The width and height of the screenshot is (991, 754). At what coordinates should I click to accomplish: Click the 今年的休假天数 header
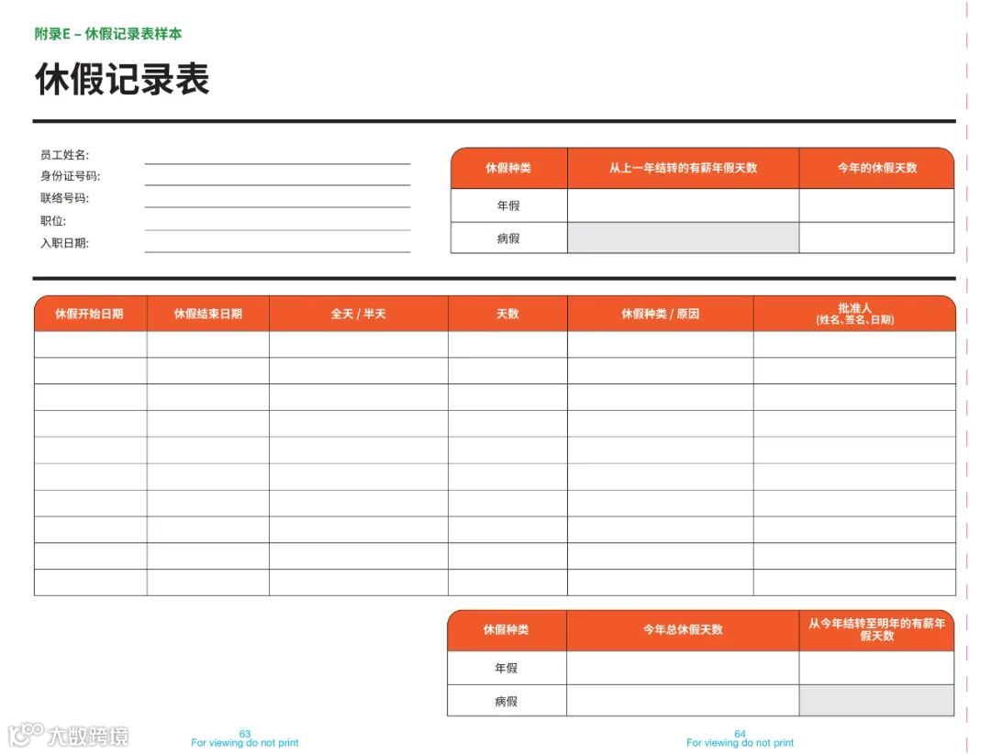coord(876,168)
